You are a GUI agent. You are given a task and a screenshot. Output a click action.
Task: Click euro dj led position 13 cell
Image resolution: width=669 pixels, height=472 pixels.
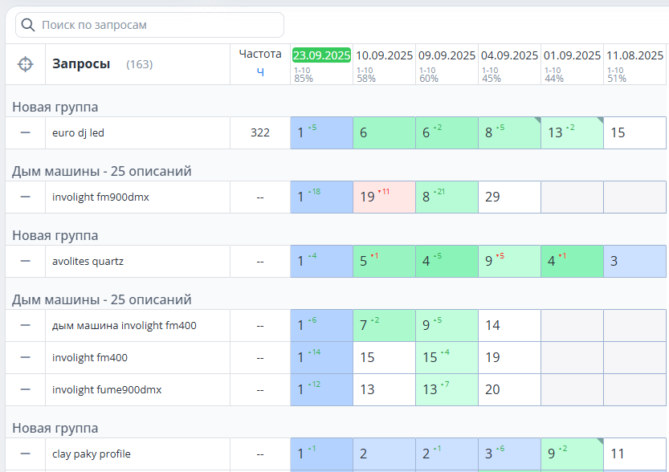pyautogui.click(x=572, y=132)
